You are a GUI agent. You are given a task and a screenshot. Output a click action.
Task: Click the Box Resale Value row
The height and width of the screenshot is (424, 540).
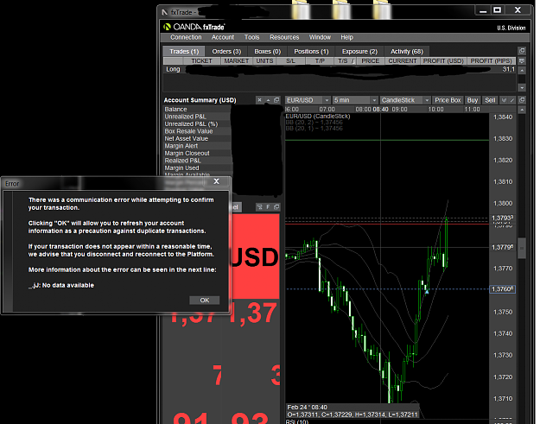click(197, 131)
